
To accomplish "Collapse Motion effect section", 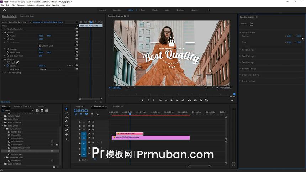I will tap(2, 32).
